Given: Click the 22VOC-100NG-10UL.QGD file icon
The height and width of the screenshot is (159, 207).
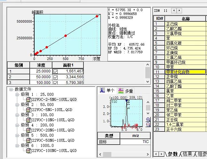Looking at the screenshot, I should click(28, 150).
